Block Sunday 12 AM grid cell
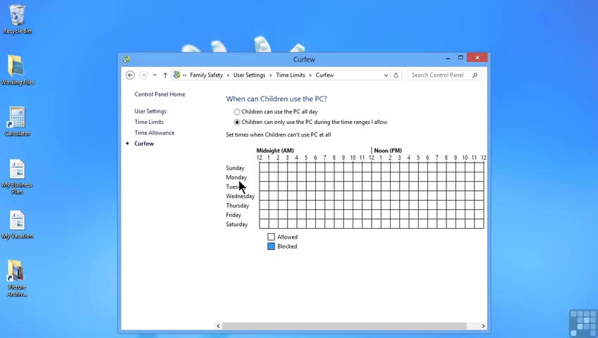 click(x=264, y=168)
